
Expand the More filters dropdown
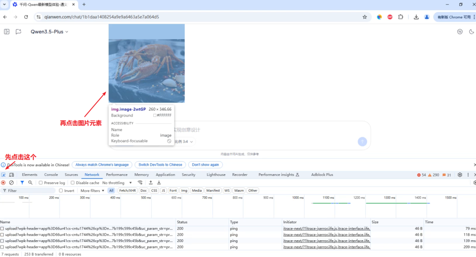pyautogui.click(x=92, y=191)
